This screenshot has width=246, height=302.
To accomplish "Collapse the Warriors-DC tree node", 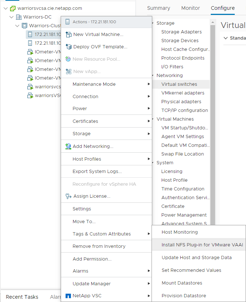I will click(12, 17).
